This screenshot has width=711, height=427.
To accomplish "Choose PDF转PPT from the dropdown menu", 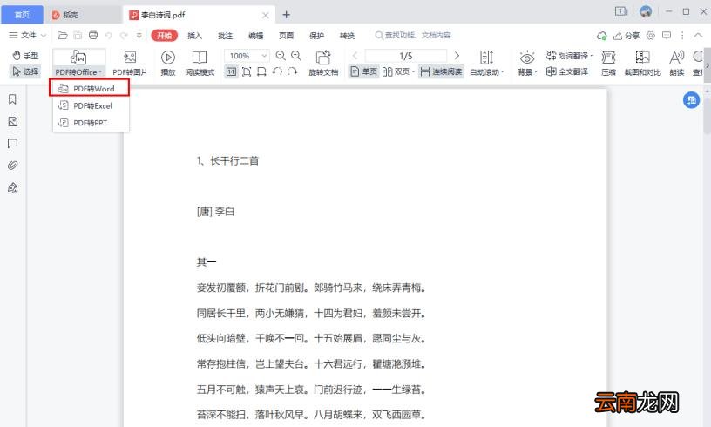I will (x=90, y=122).
